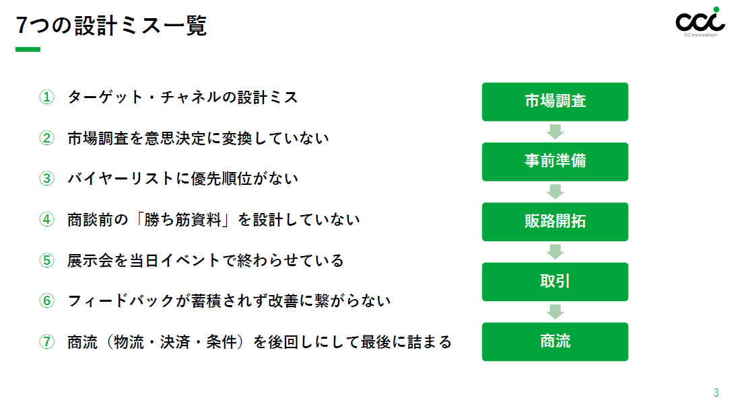This screenshot has height=410, width=738.
Task: Select text ターゲット・チャネルの設計ミス
Action: pyautogui.click(x=182, y=98)
